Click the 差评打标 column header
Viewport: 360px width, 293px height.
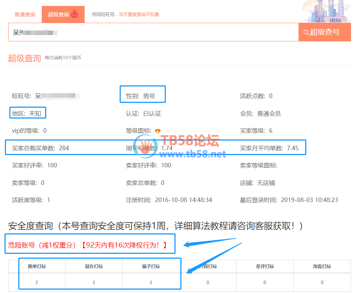tap(265, 267)
